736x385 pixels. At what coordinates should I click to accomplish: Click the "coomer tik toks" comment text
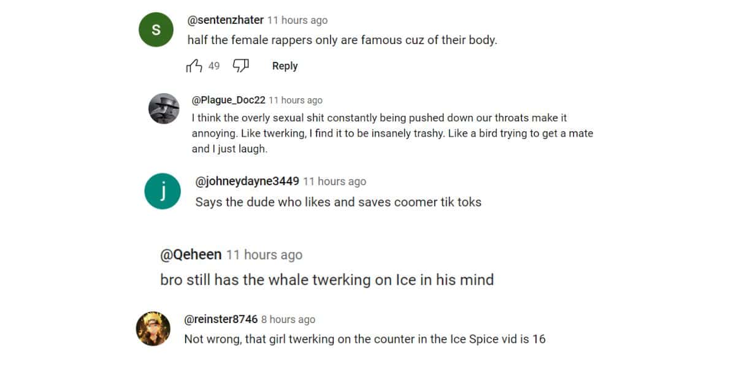coord(338,202)
